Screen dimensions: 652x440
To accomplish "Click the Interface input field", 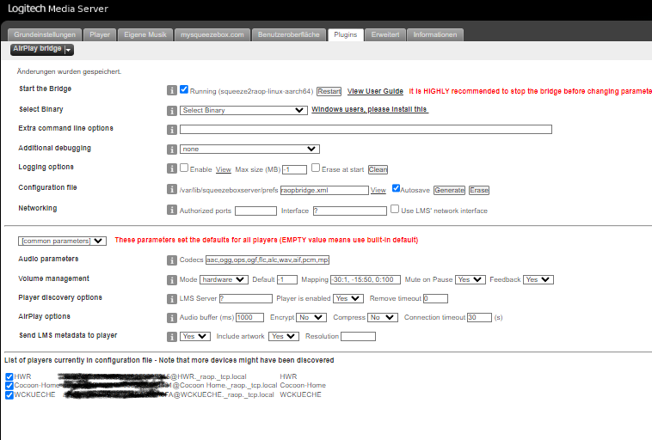I will point(350,211).
